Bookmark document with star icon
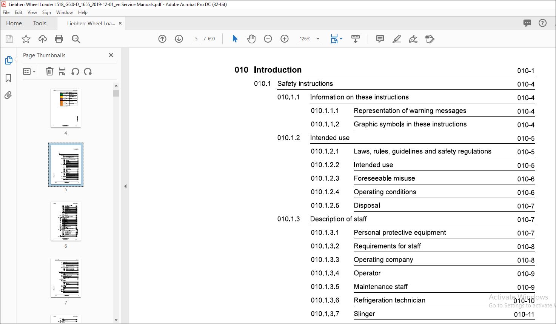The image size is (556, 324). pyautogui.click(x=26, y=39)
